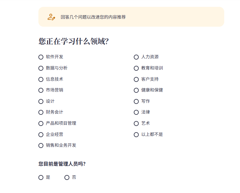The height and width of the screenshot is (193, 240).
Task: Answer 是 to the manager question
Action: pos(41,177)
